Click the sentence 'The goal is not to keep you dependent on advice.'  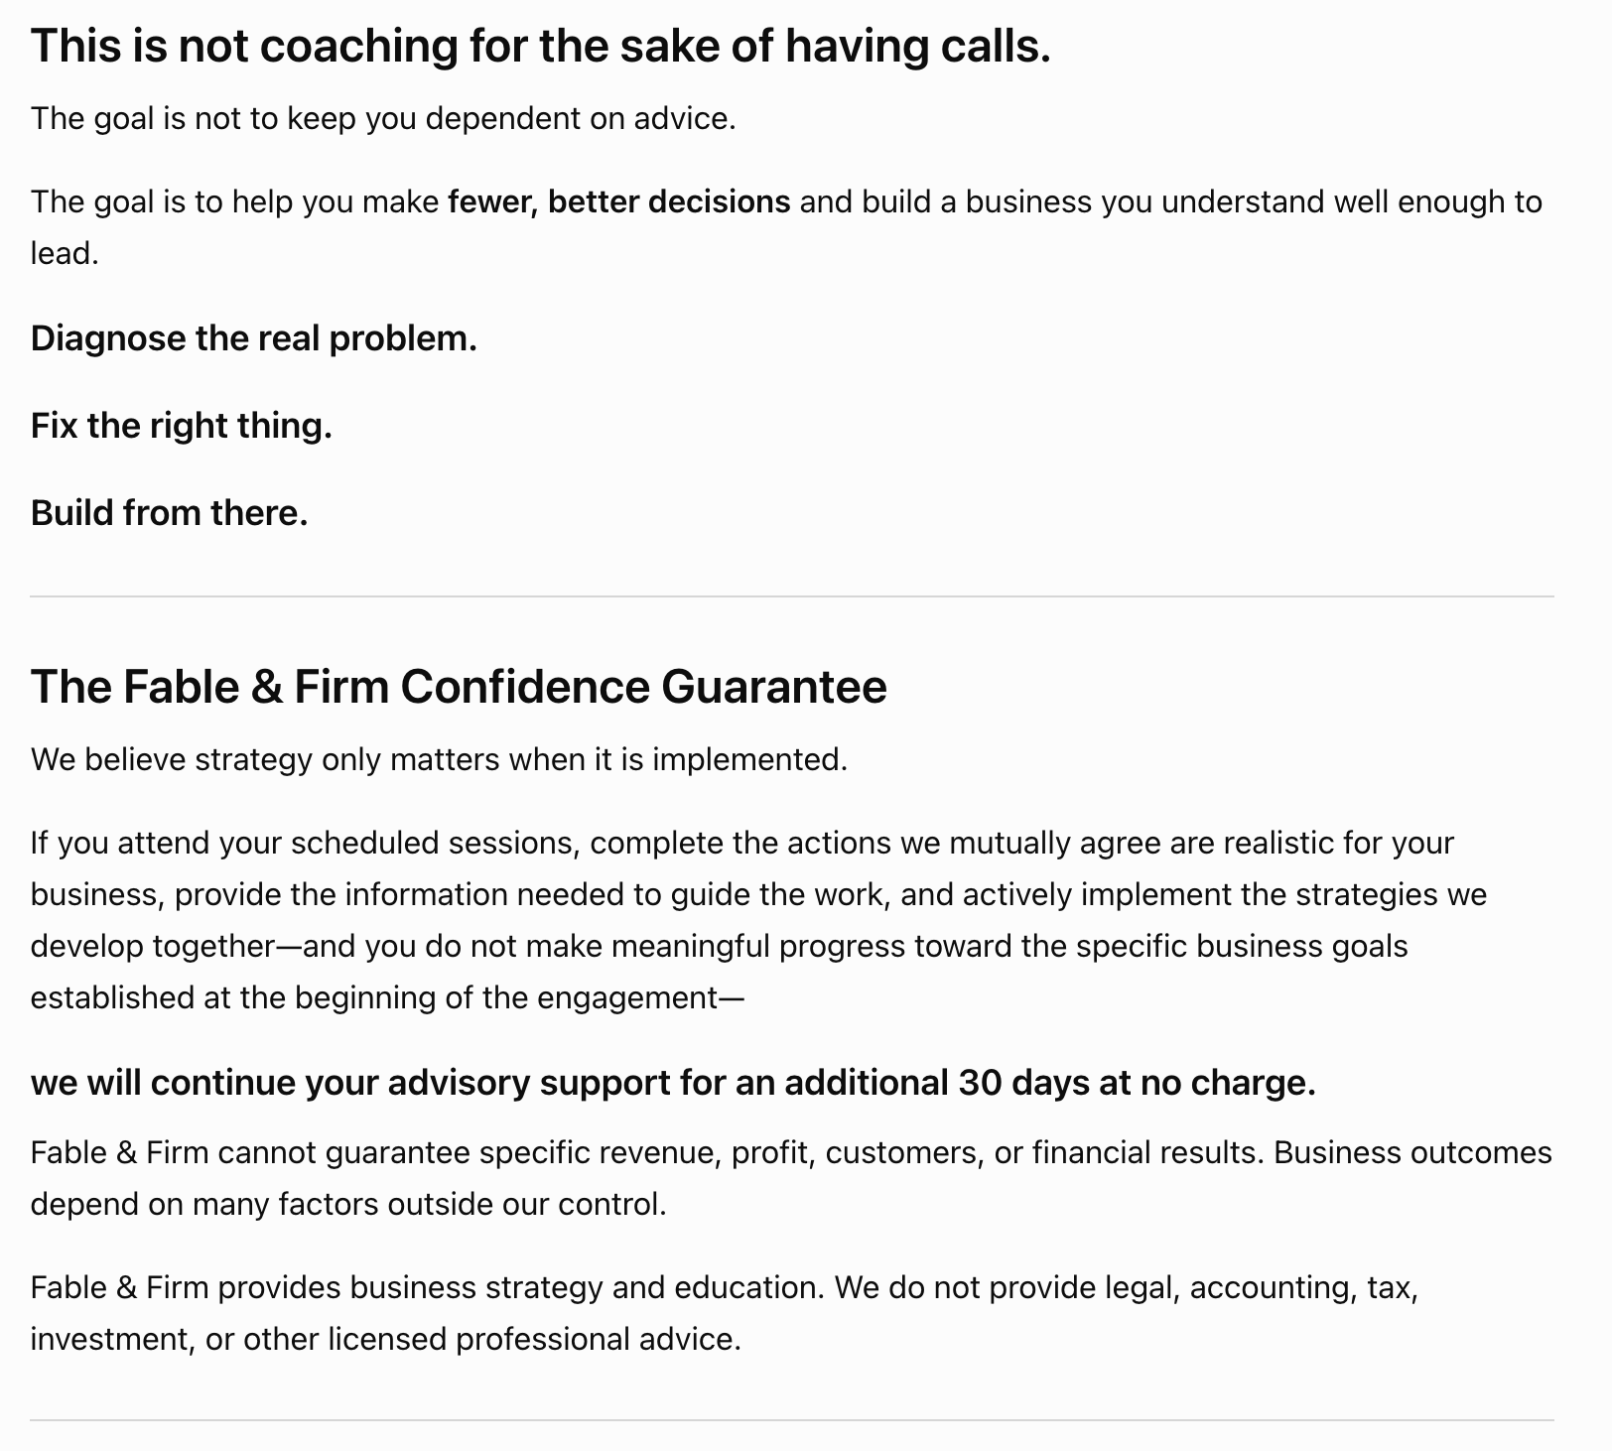383,119
